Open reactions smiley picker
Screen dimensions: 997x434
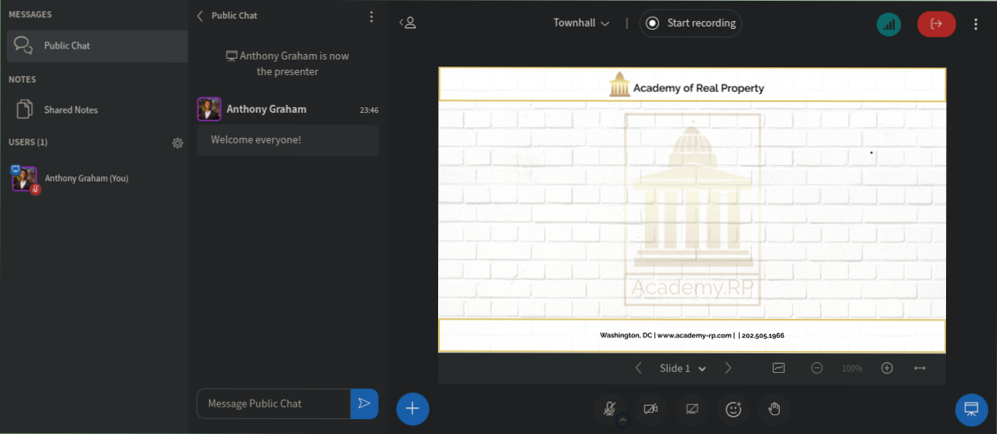[734, 408]
